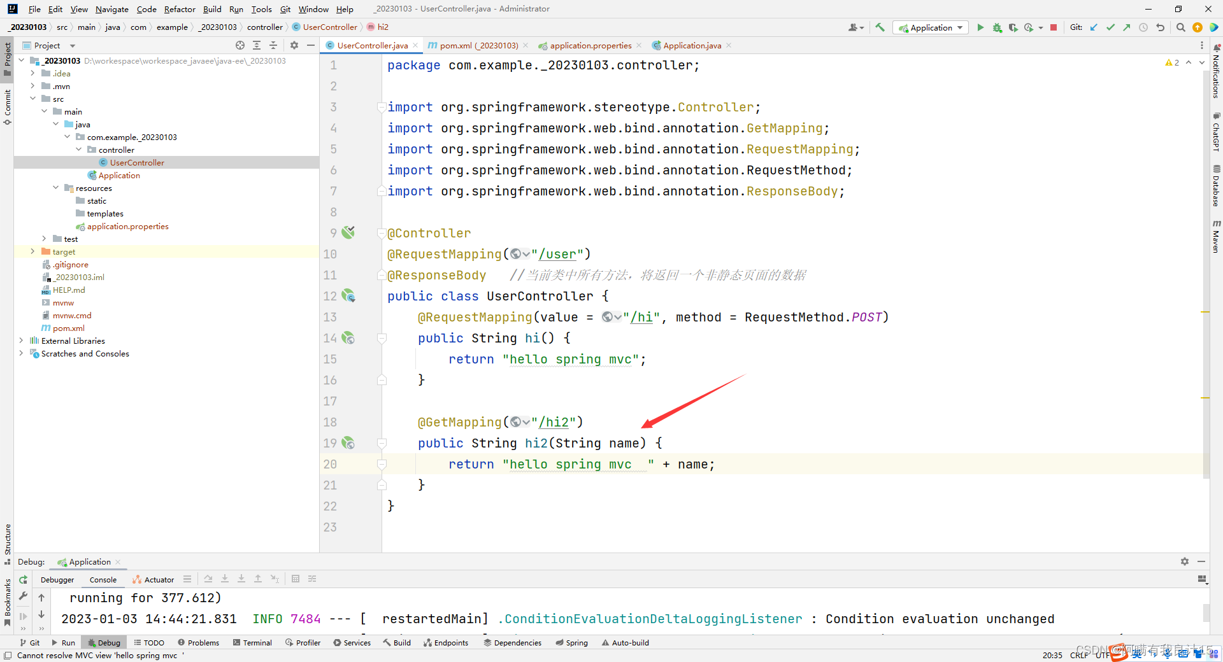Image resolution: width=1223 pixels, height=662 pixels.
Task: Open the Refactor menu
Action: pos(180,9)
